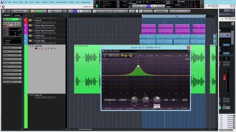Click stop button in project toolbar
Viewport: 236px width, 132px height.
coord(80,11)
